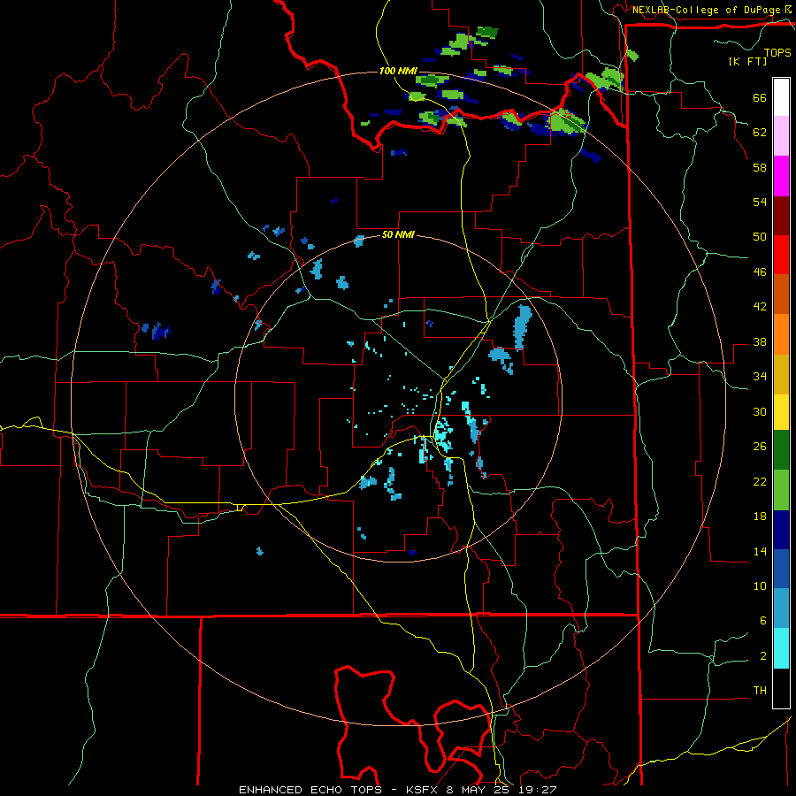The height and width of the screenshot is (796, 796).
Task: Pick the yellow swatch on the color scale
Action: coord(781,412)
